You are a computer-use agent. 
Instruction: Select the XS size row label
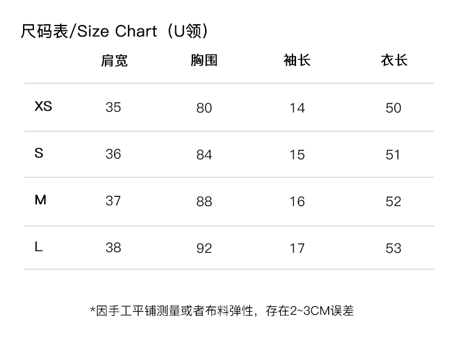[43, 106]
